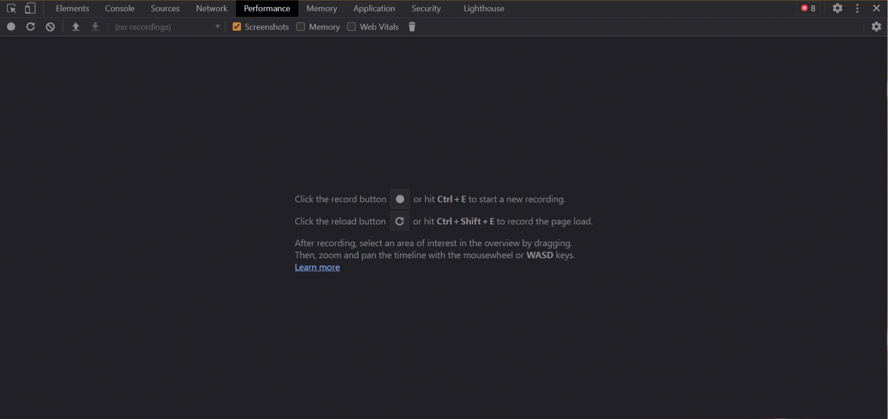Enable the Memory checkbox
Image resolution: width=888 pixels, height=419 pixels.
[x=301, y=27]
